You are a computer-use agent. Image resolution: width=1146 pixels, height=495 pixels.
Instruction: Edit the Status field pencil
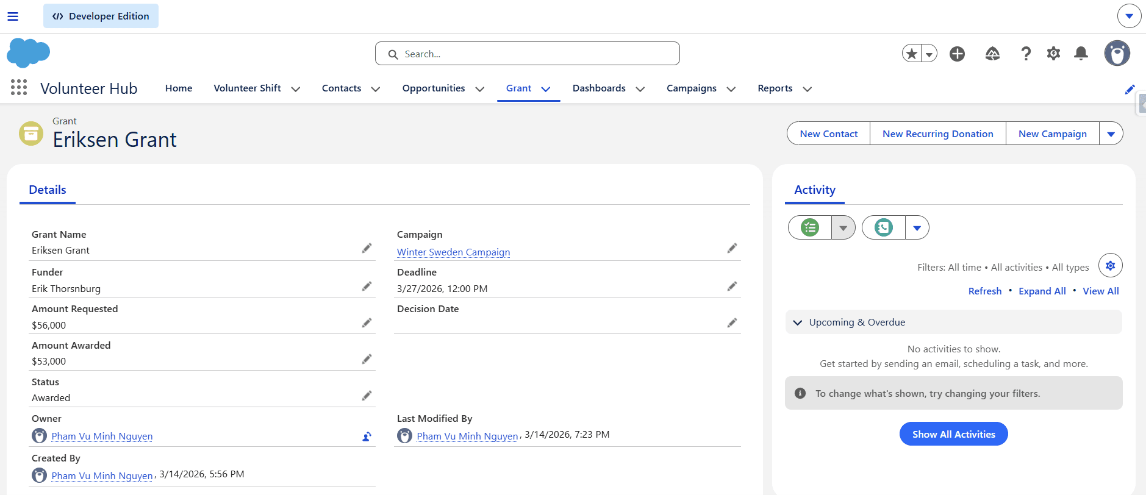coord(367,396)
